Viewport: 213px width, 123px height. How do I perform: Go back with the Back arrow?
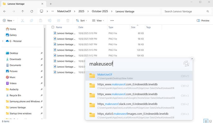click(x=5, y=11)
